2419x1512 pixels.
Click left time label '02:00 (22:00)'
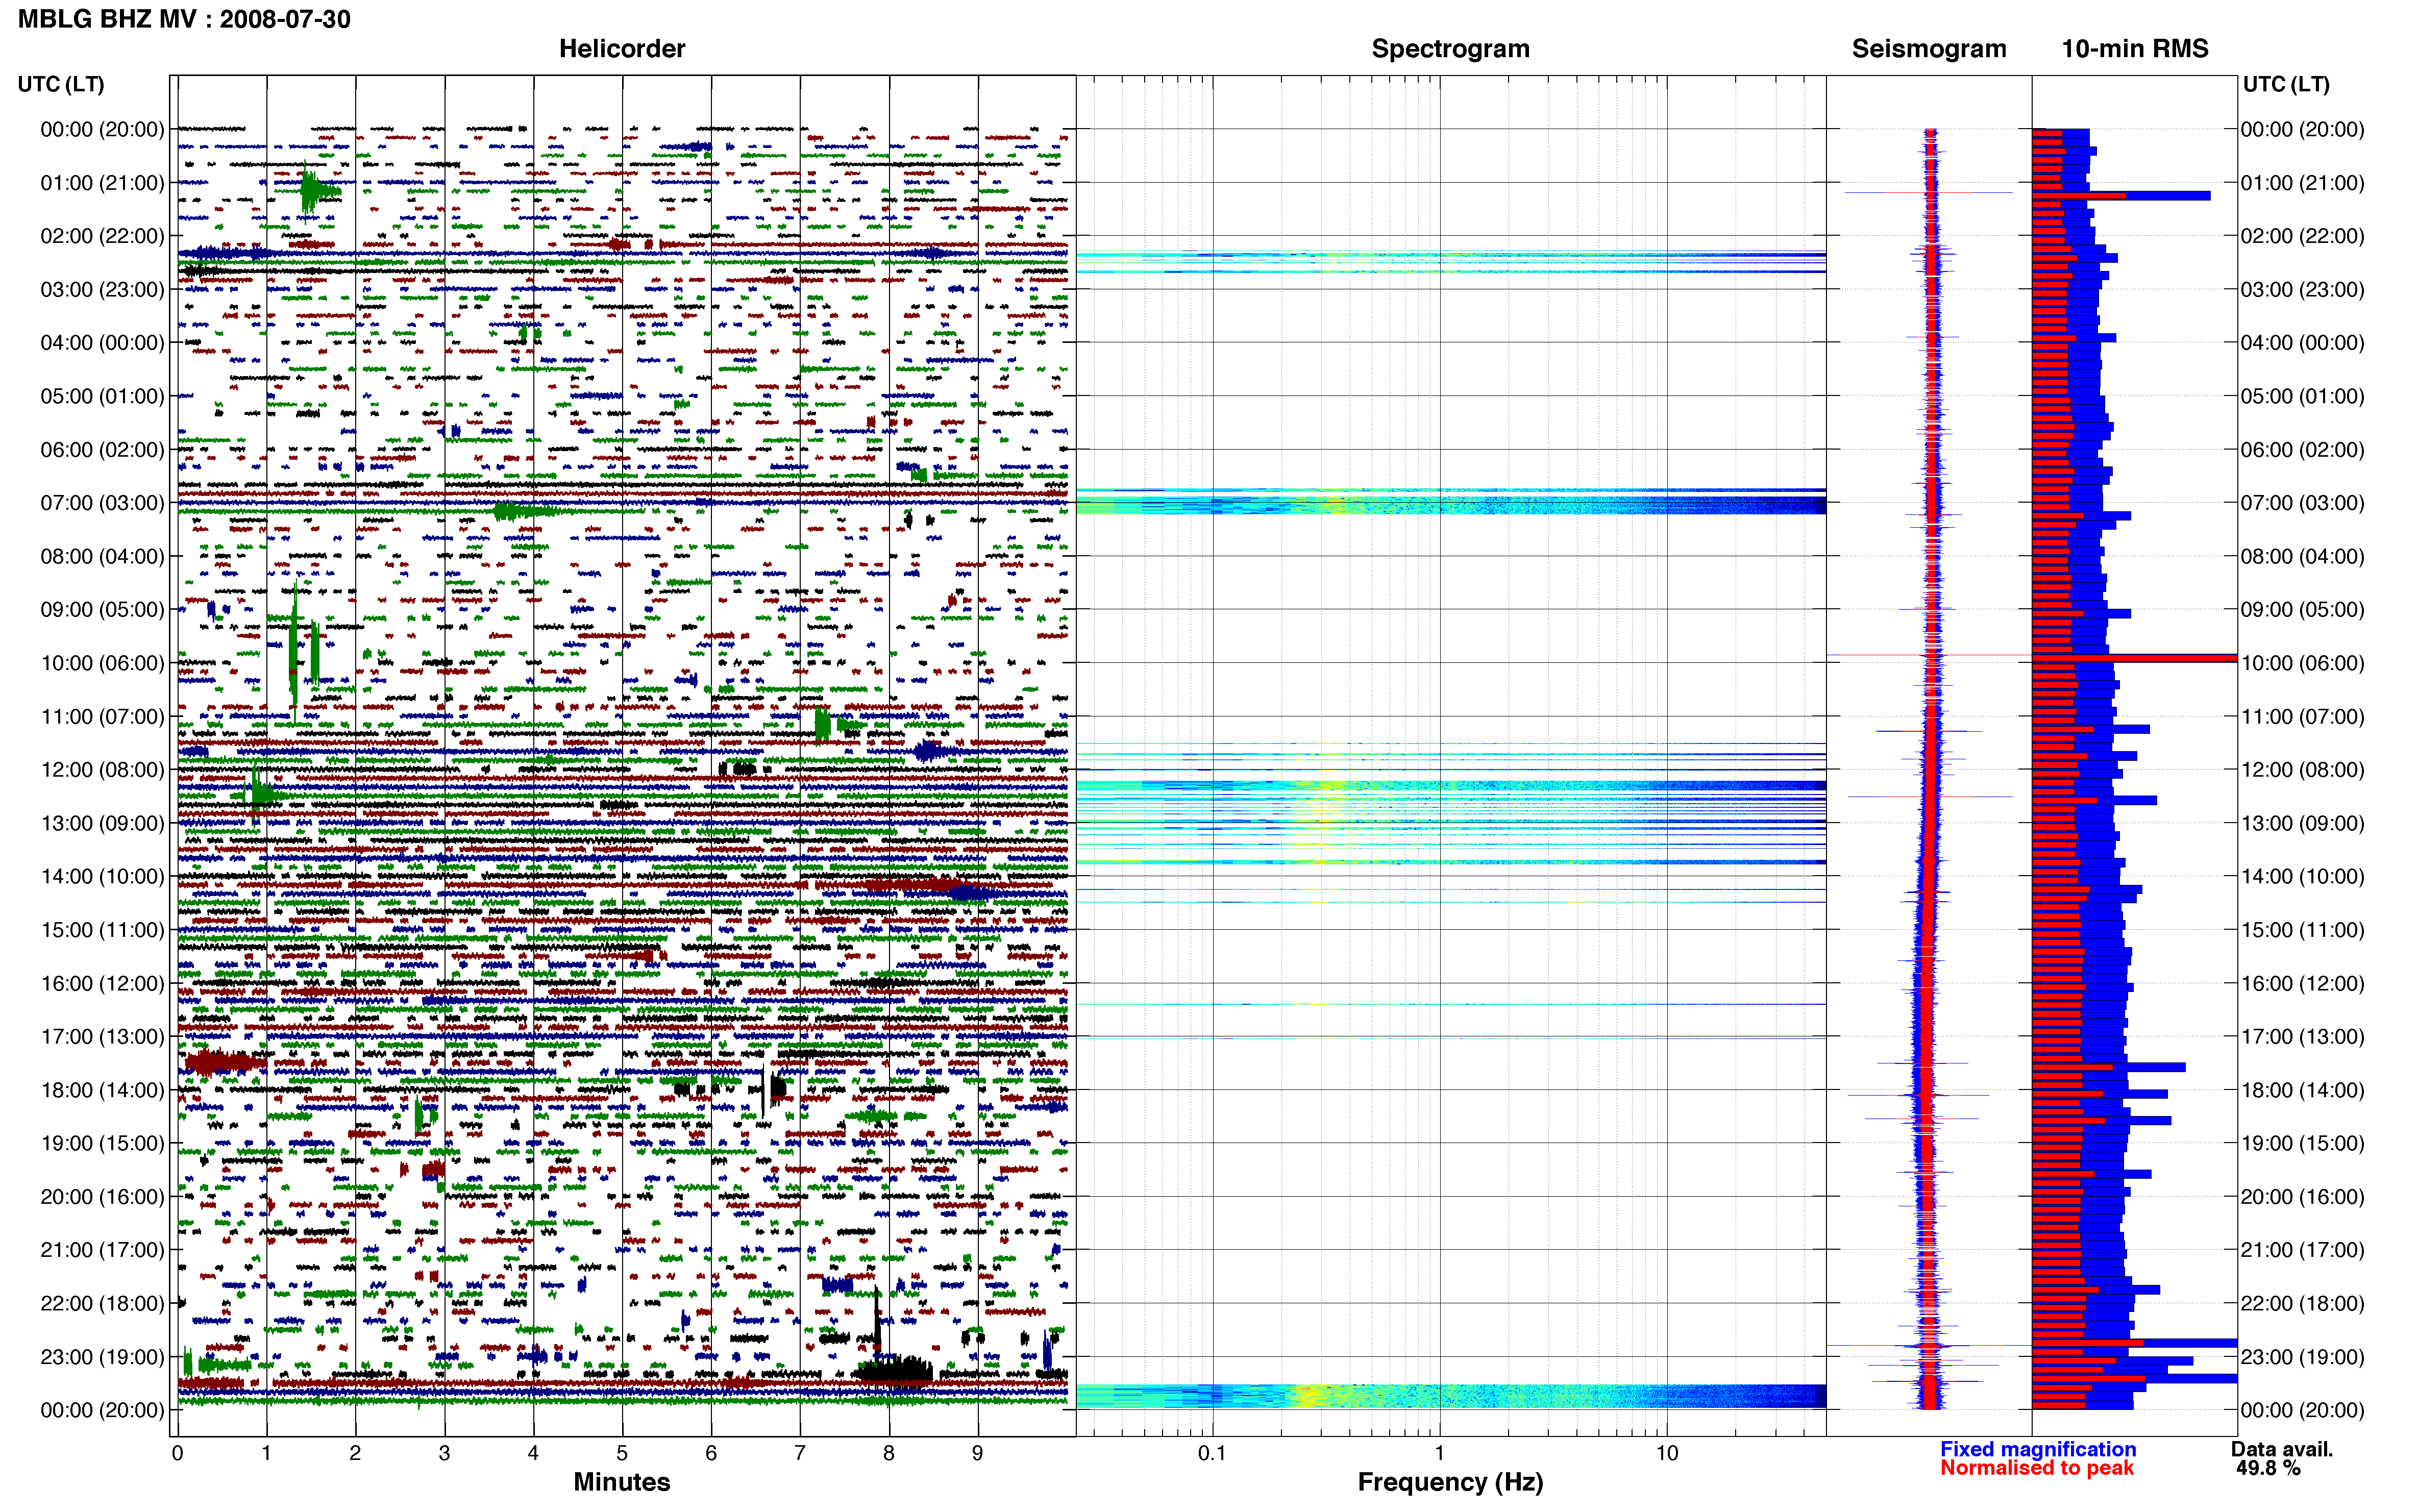[x=102, y=236]
